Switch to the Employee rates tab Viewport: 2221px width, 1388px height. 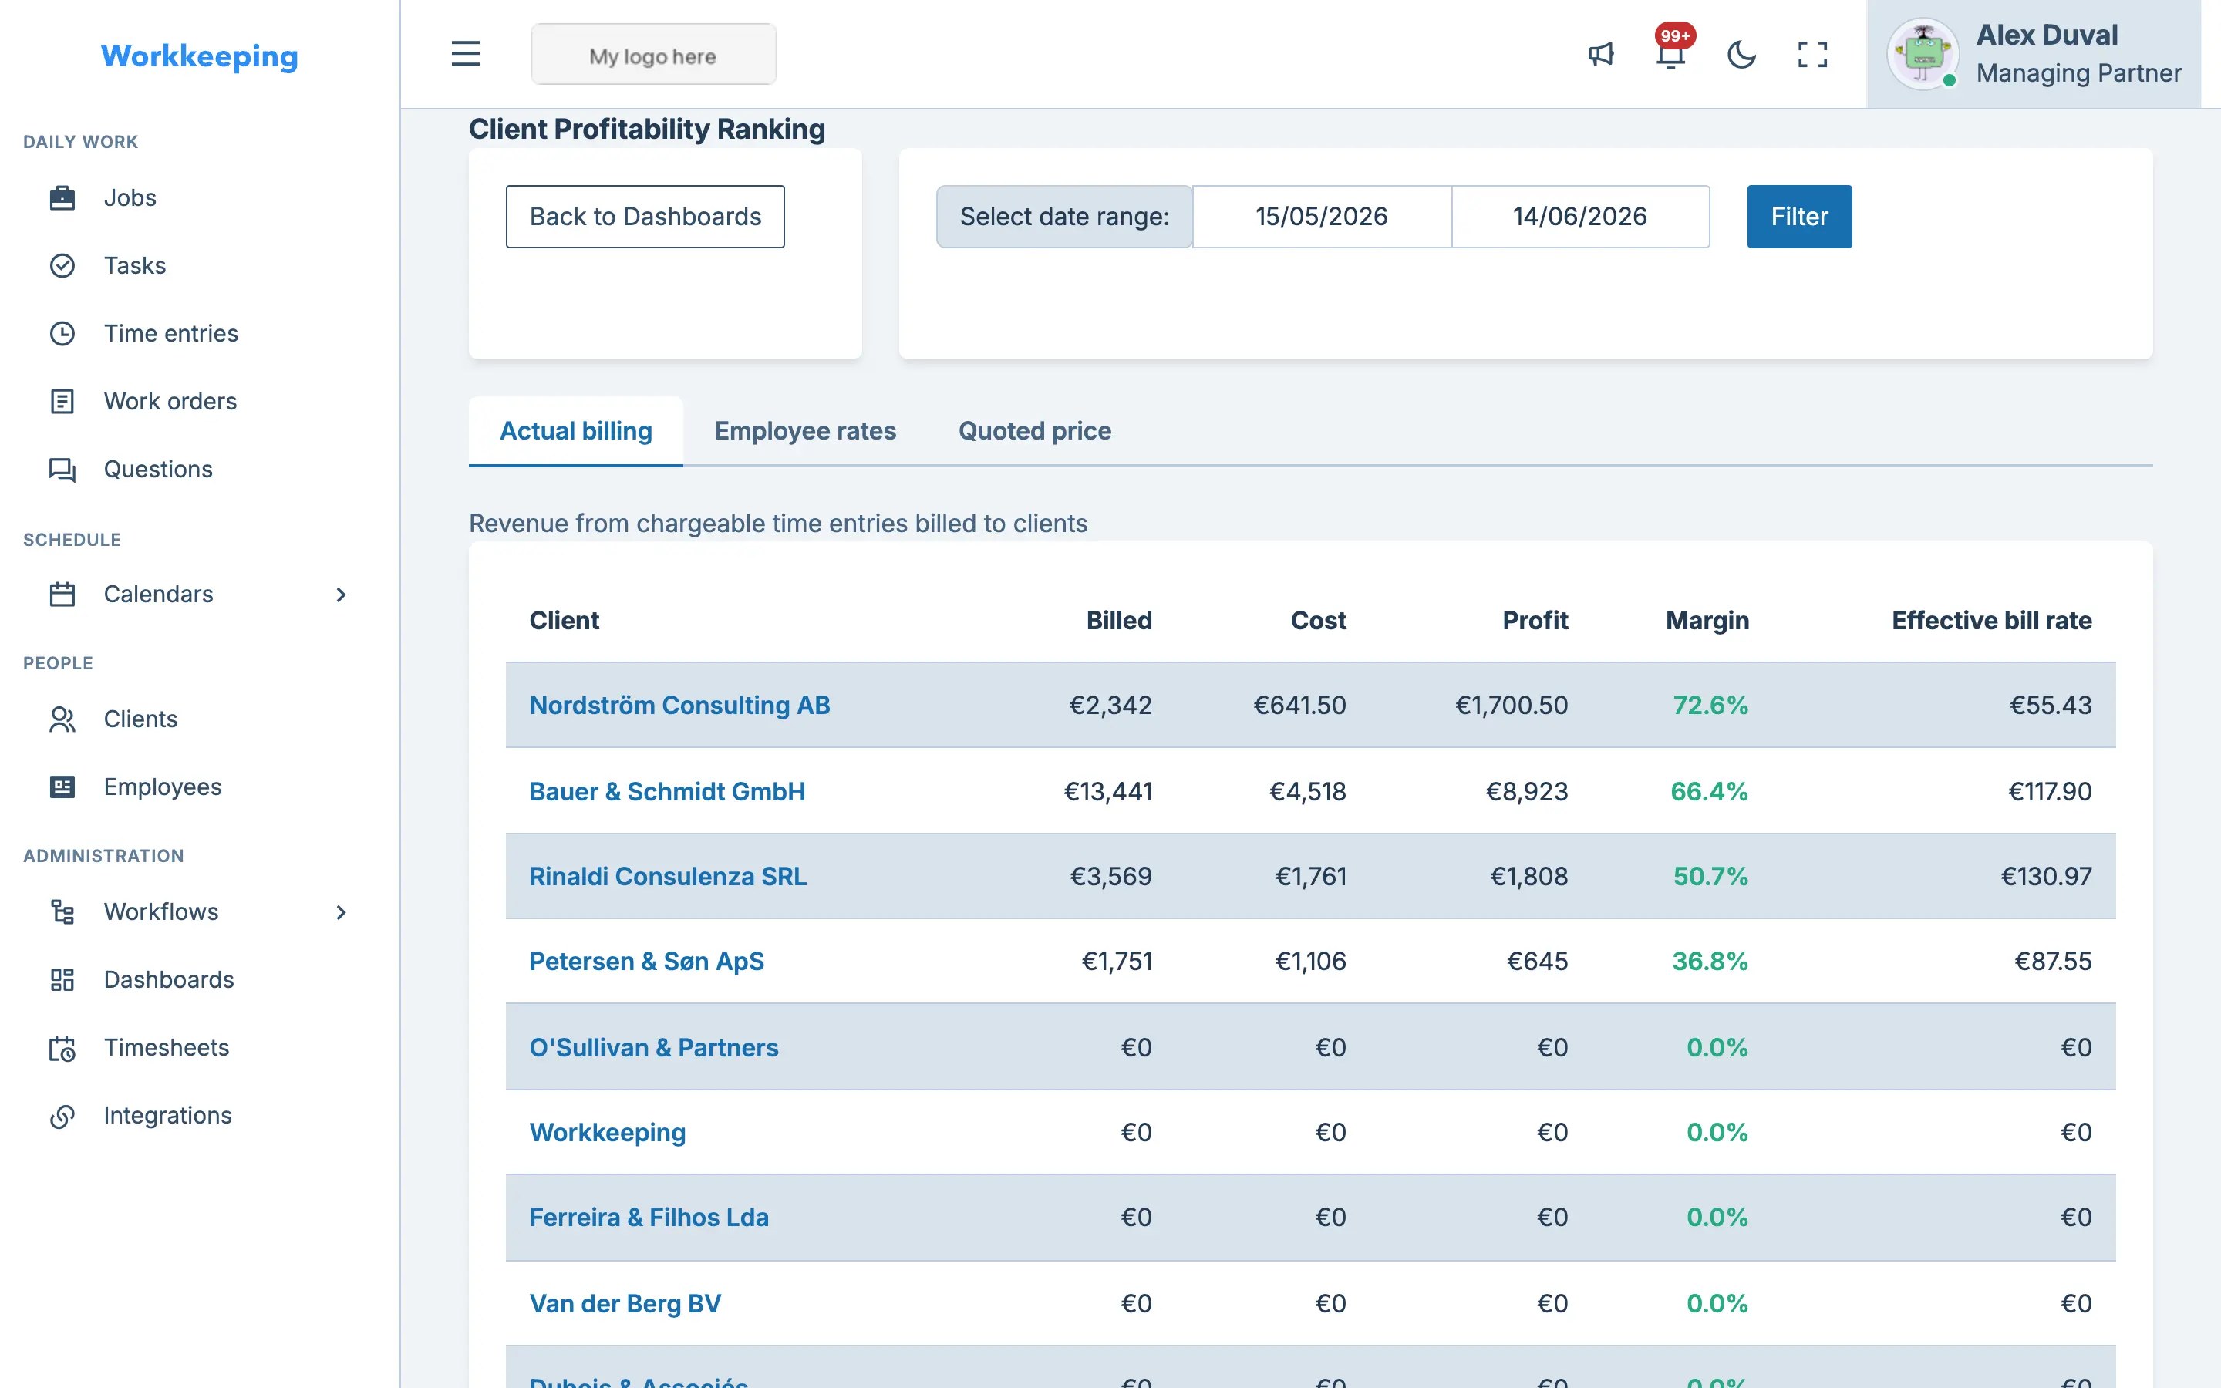pos(805,430)
